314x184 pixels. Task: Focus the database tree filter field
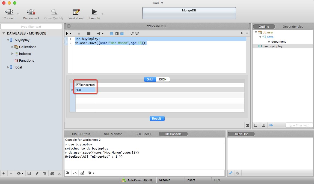pyautogui.click(x=31, y=27)
